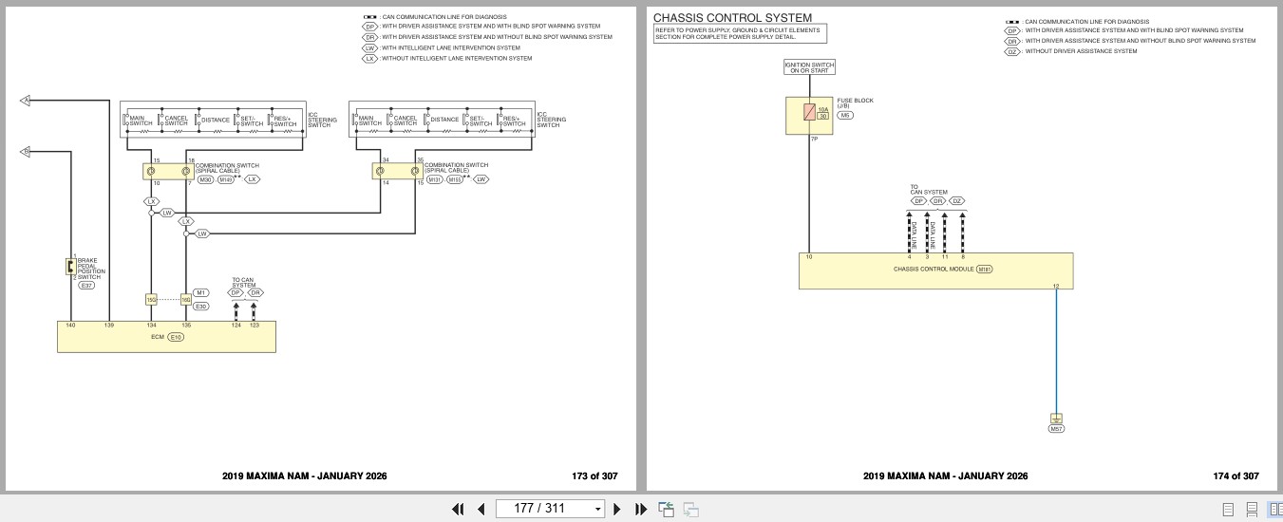Click the M30 connector tag
Image resolution: width=1283 pixels, height=522 pixels.
pos(205,179)
